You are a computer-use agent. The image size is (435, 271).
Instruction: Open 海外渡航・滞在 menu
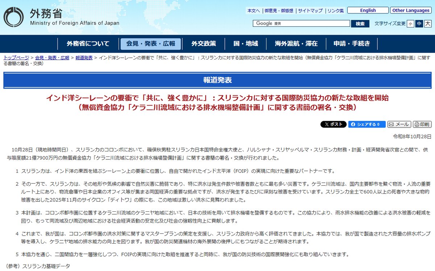[x=296, y=44]
